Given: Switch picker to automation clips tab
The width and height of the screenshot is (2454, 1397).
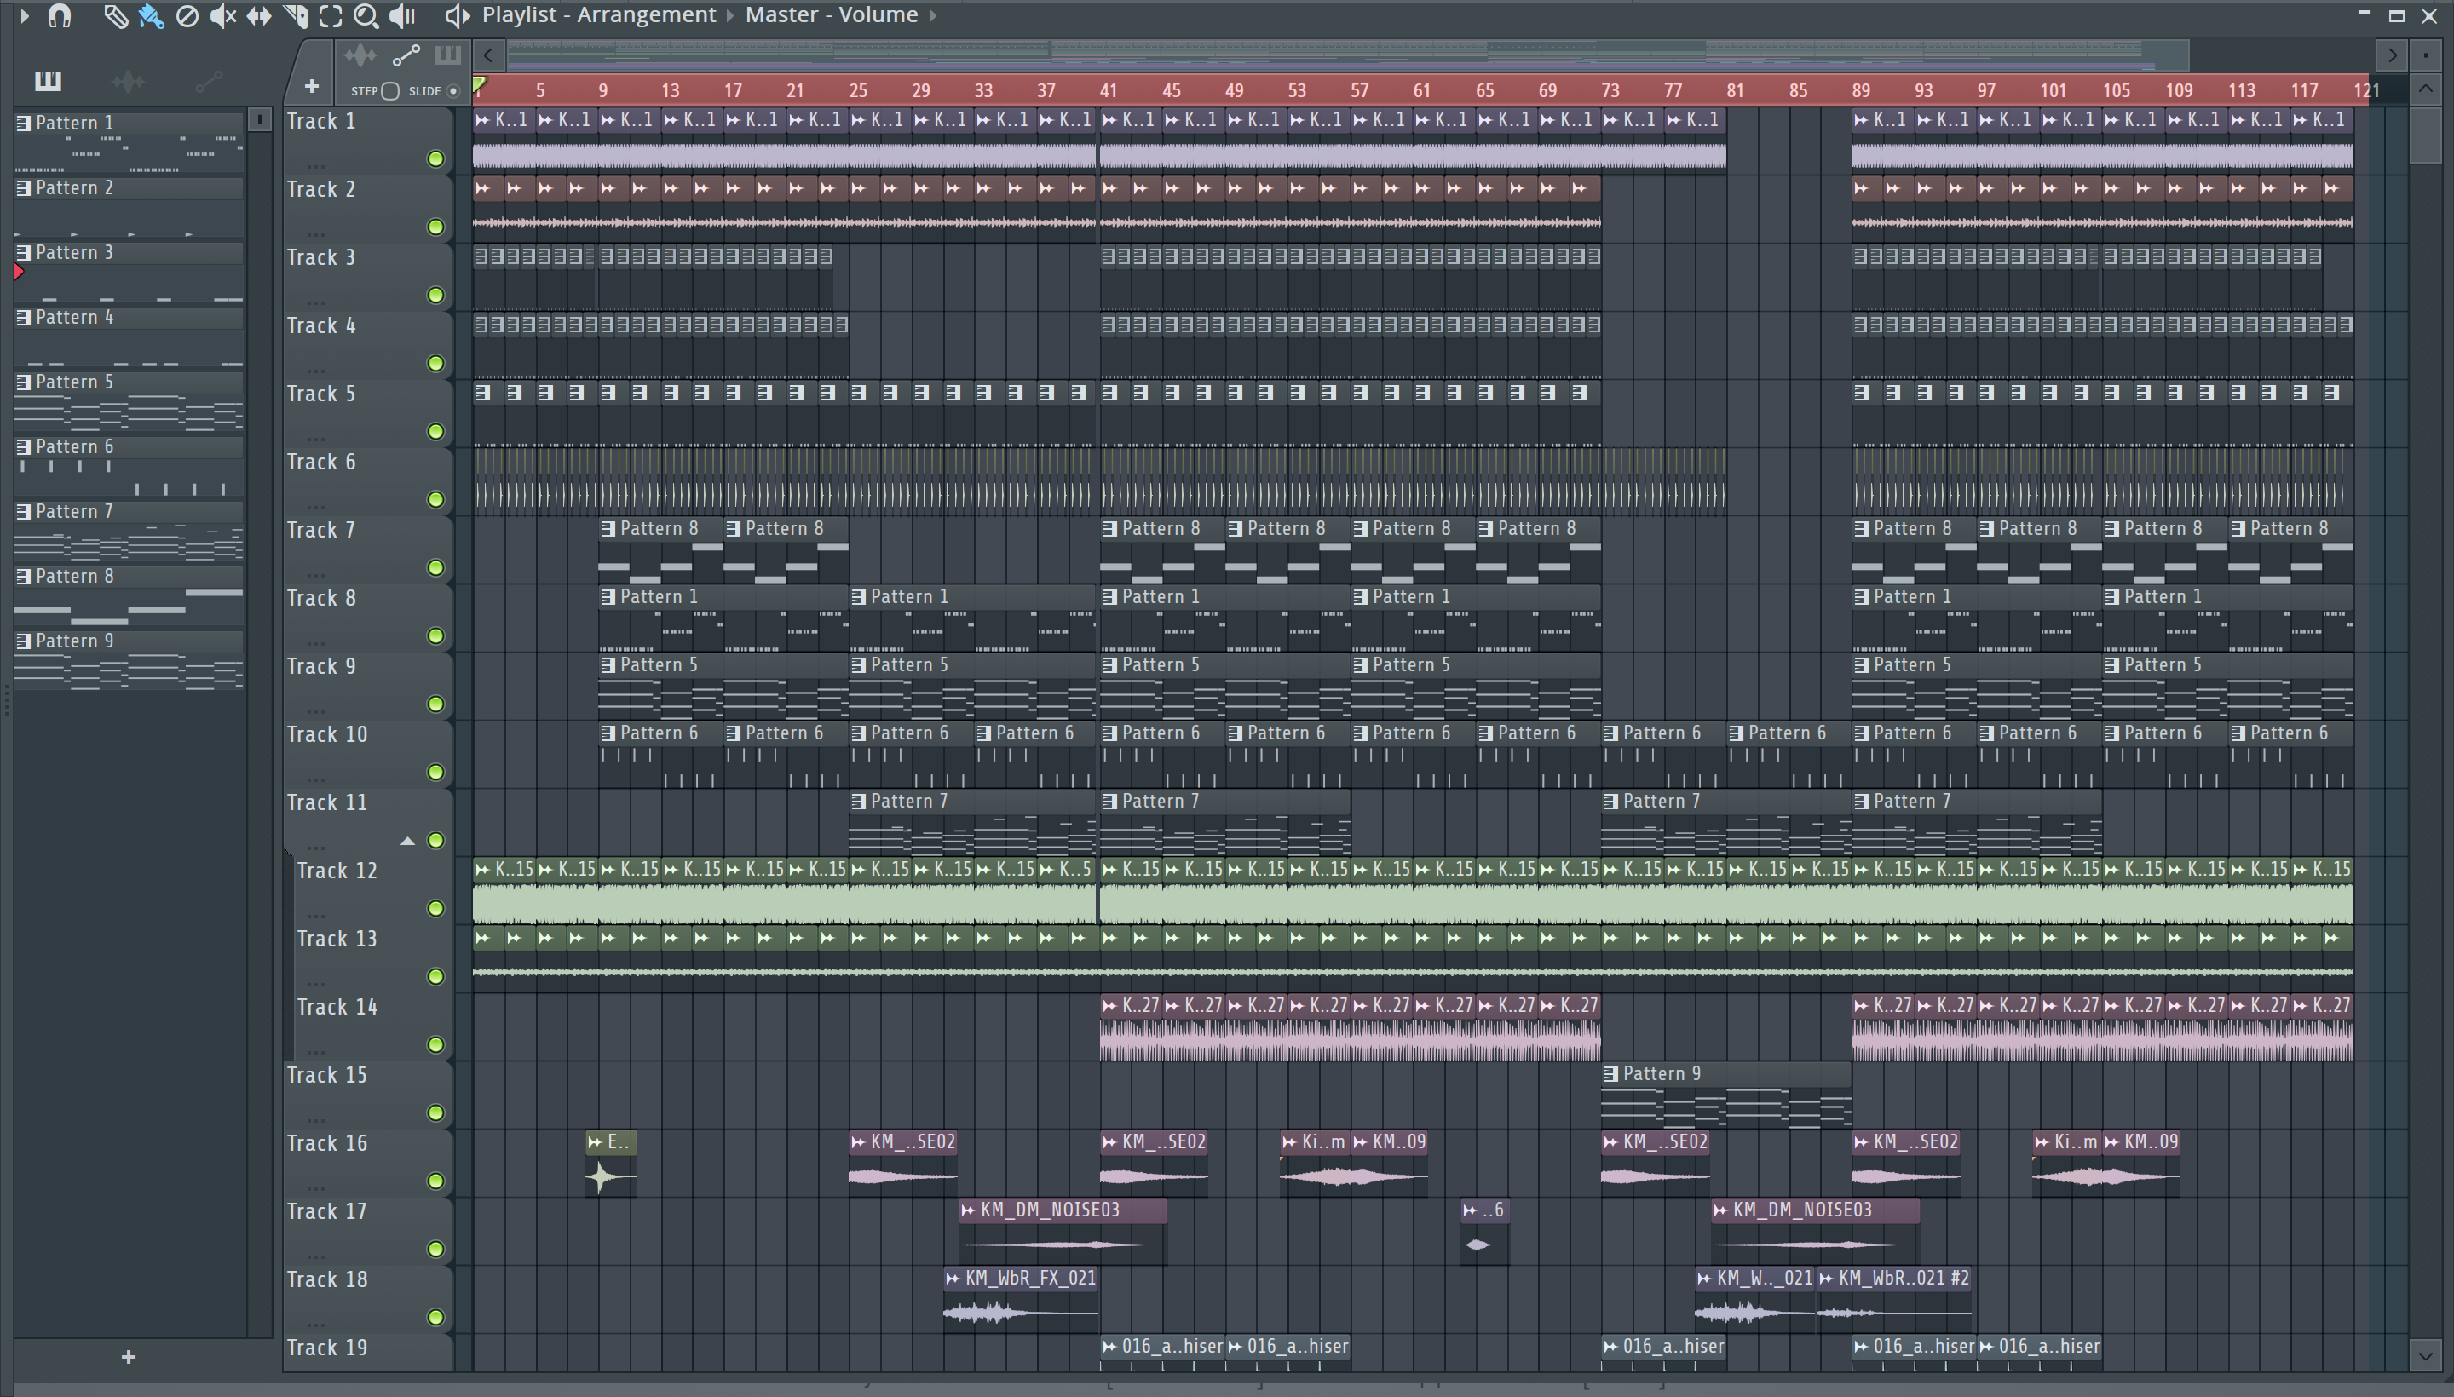Looking at the screenshot, I should pyautogui.click(x=208, y=82).
